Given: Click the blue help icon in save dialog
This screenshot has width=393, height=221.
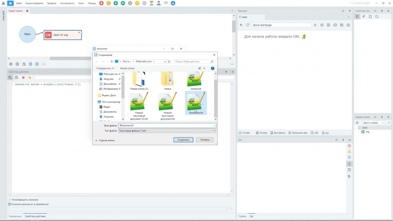Looking at the screenshot, I should [x=213, y=69].
